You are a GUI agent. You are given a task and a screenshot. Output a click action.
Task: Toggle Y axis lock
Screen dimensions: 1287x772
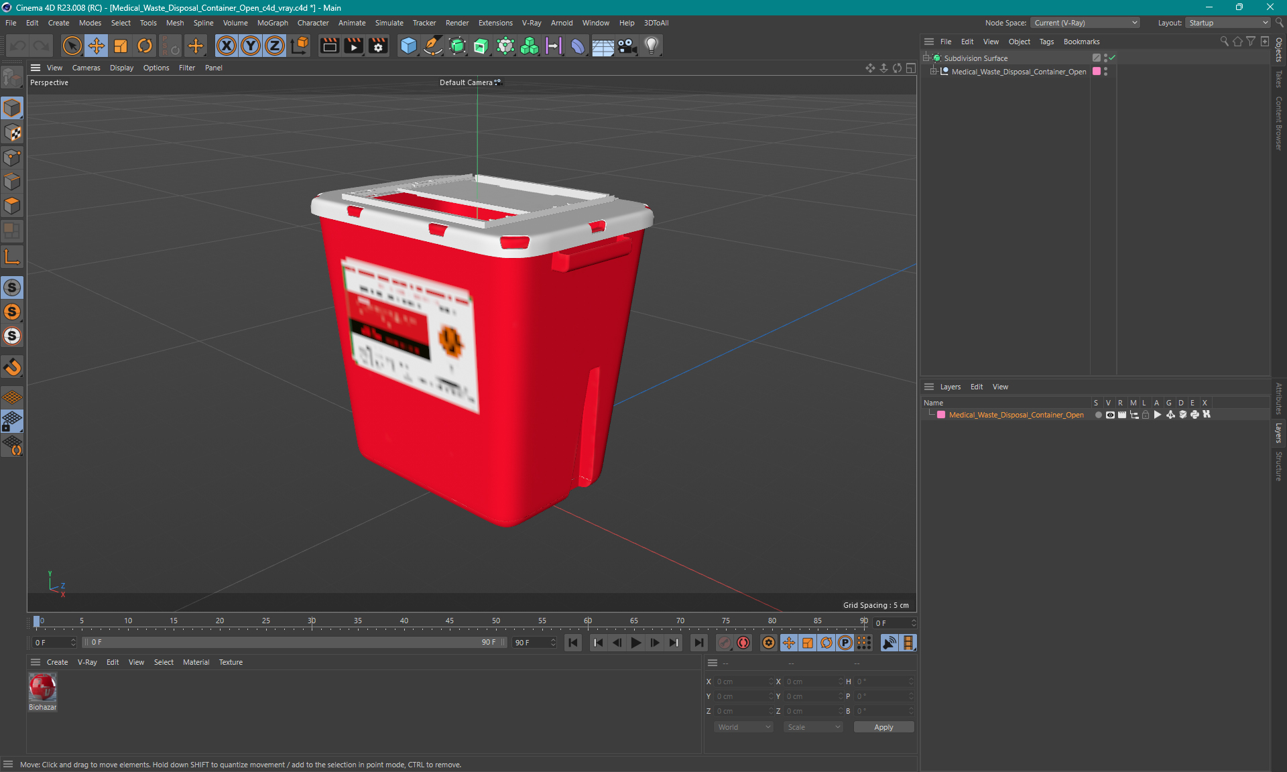click(x=251, y=46)
